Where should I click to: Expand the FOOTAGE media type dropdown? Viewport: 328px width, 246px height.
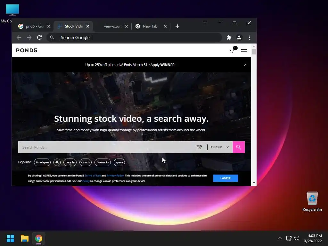[x=220, y=147]
